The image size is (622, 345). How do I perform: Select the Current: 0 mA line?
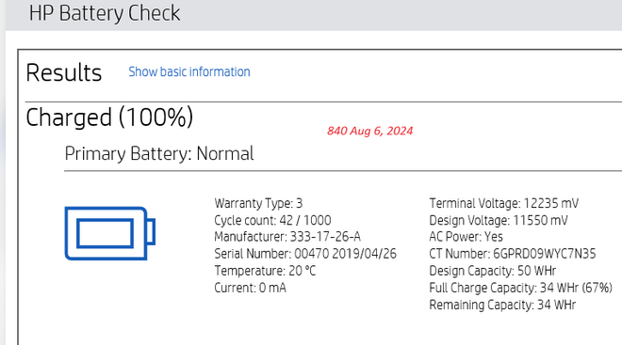tap(250, 288)
